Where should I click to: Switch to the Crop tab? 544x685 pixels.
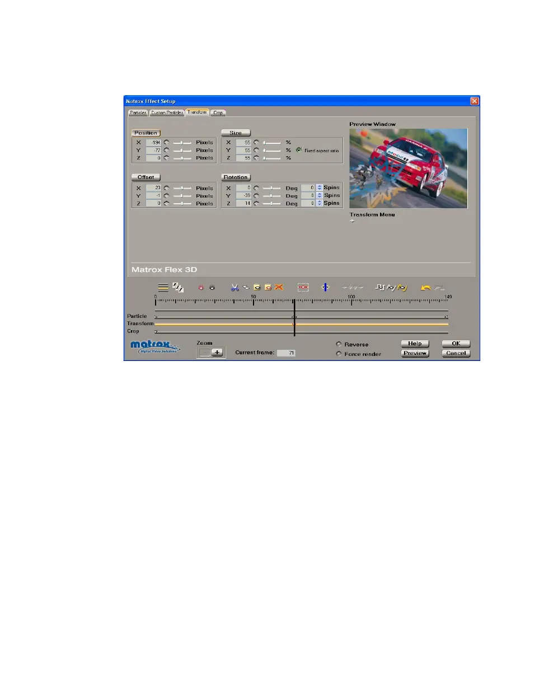pos(218,112)
